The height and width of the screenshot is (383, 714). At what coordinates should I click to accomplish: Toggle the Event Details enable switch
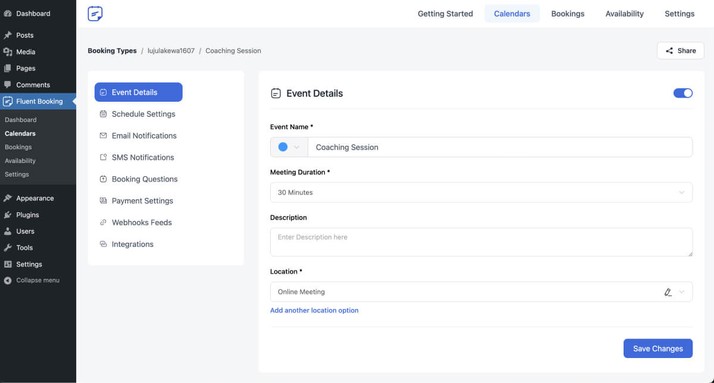click(x=683, y=93)
